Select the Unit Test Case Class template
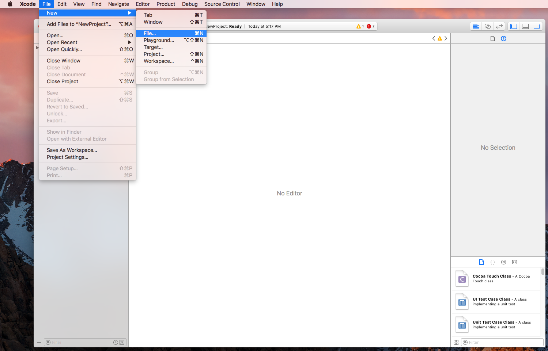Viewport: 548px width, 351px height. click(x=496, y=325)
